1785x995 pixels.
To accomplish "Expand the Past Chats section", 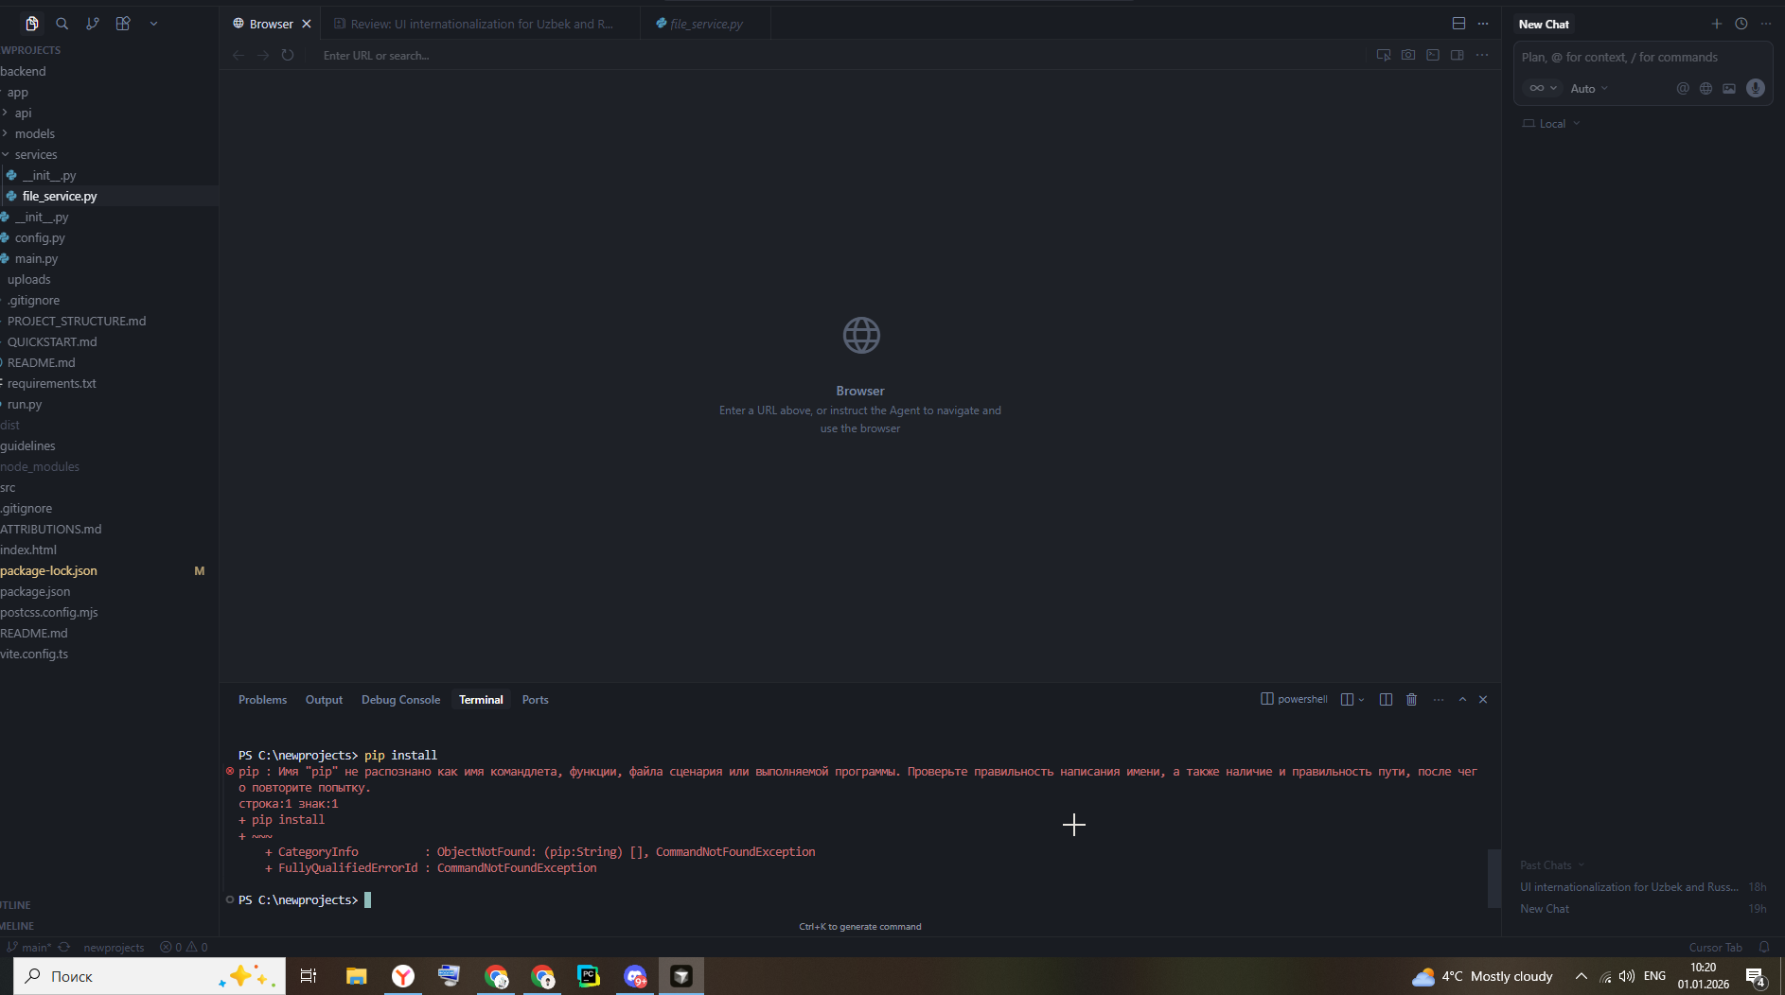I will click(x=1552, y=865).
